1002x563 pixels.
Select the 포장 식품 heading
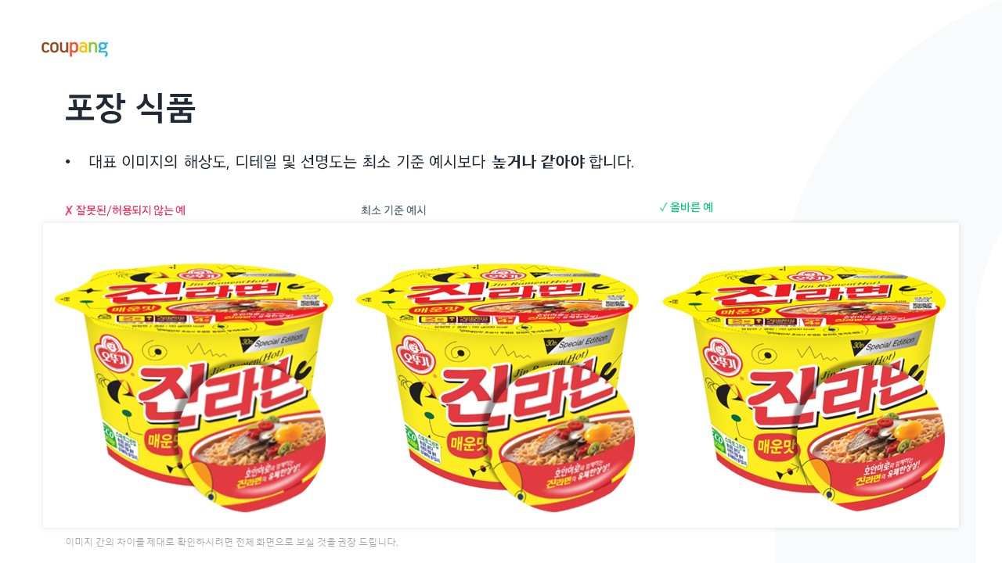point(129,108)
